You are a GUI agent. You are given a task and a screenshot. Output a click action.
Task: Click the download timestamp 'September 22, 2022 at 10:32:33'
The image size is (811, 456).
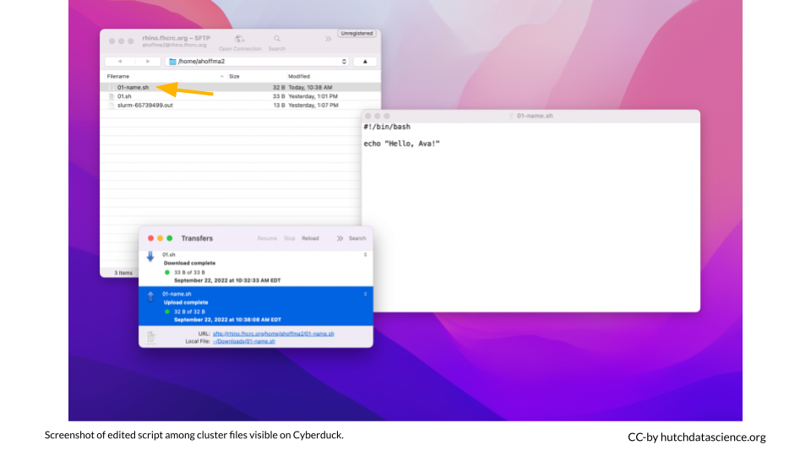tap(227, 280)
